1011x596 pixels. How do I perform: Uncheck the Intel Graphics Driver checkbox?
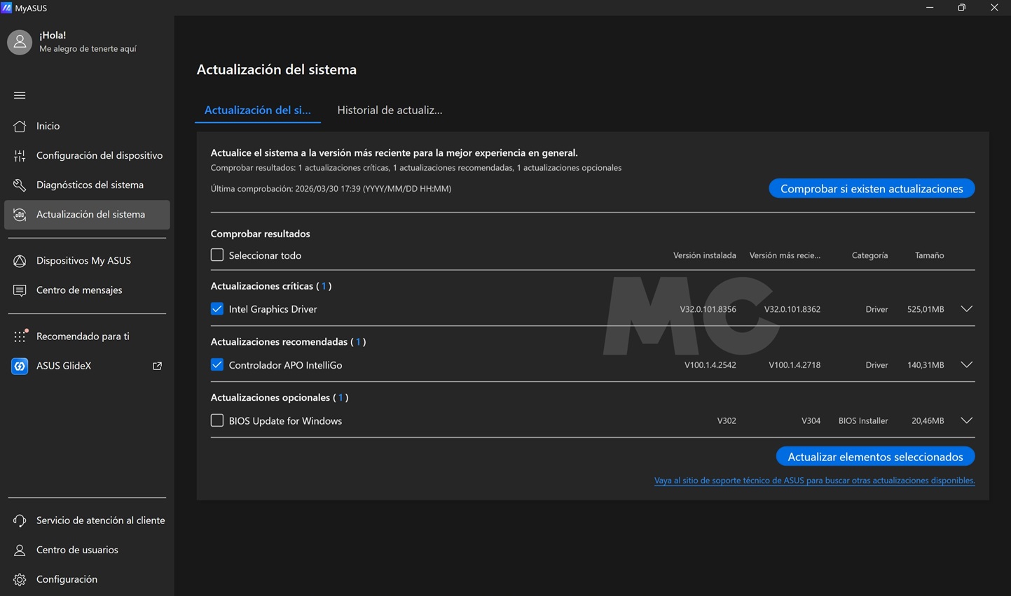[217, 308]
